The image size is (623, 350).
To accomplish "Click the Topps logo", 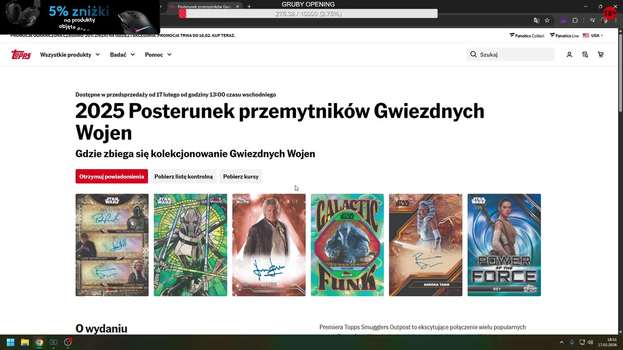I will pos(21,54).
